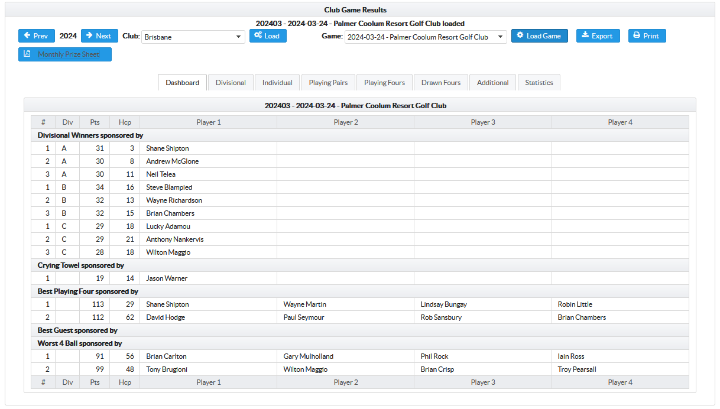
Task: Show the Statistics tab
Action: (539, 83)
